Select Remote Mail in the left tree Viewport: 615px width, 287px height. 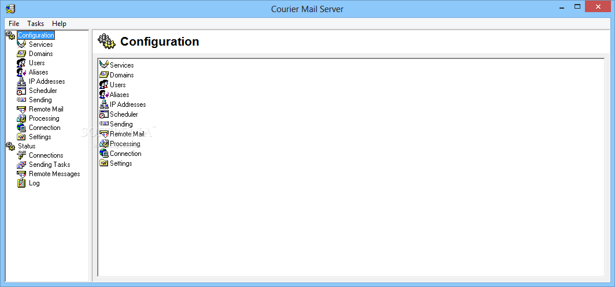[x=46, y=109]
